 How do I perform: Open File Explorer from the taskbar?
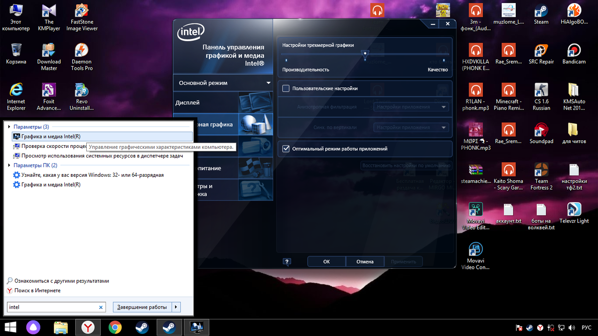point(61,327)
